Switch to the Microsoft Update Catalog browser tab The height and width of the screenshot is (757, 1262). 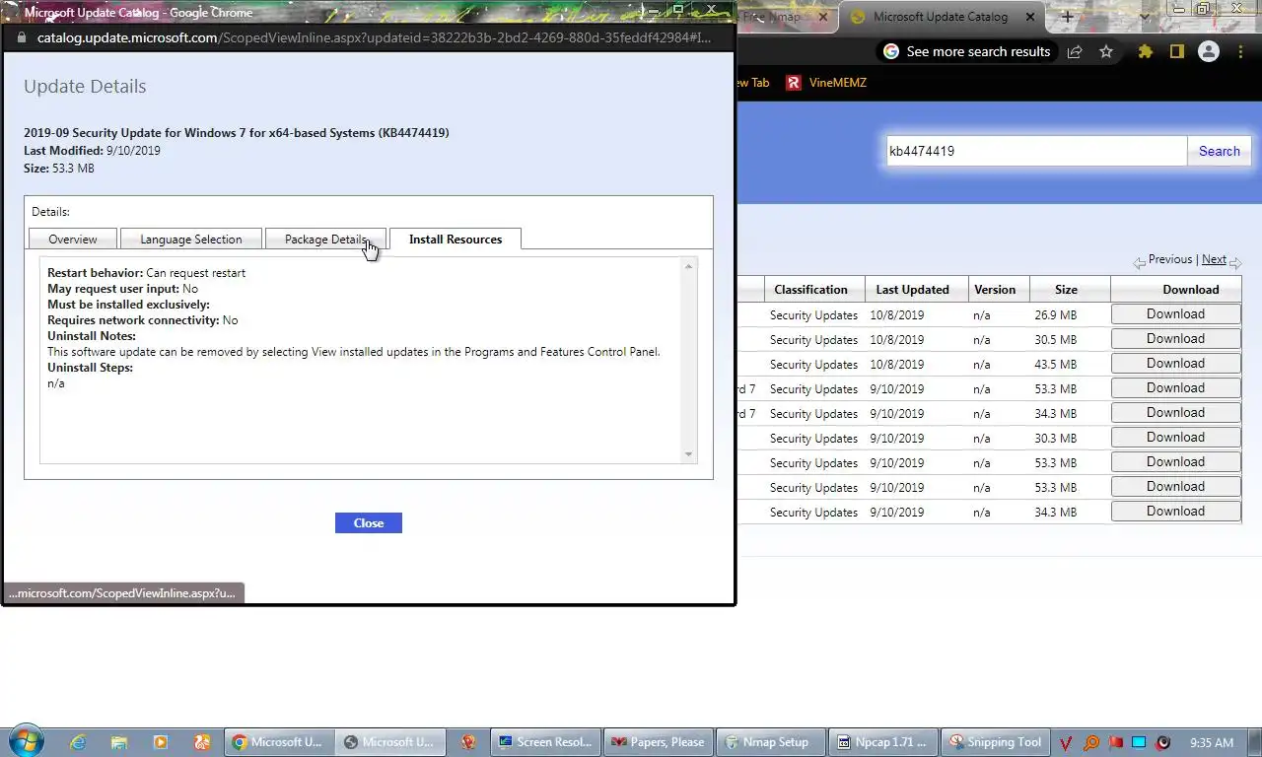(x=941, y=17)
